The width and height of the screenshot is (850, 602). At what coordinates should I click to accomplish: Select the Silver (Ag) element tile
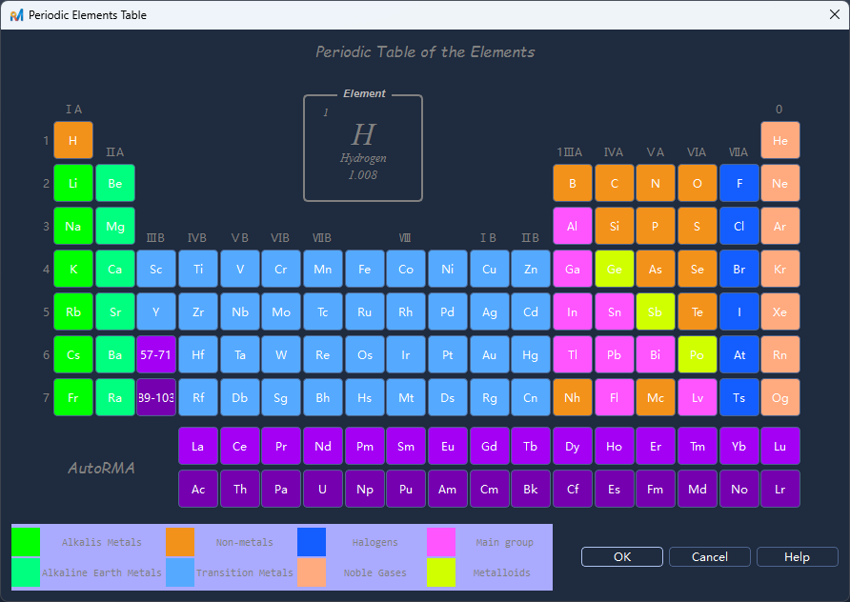tap(489, 311)
